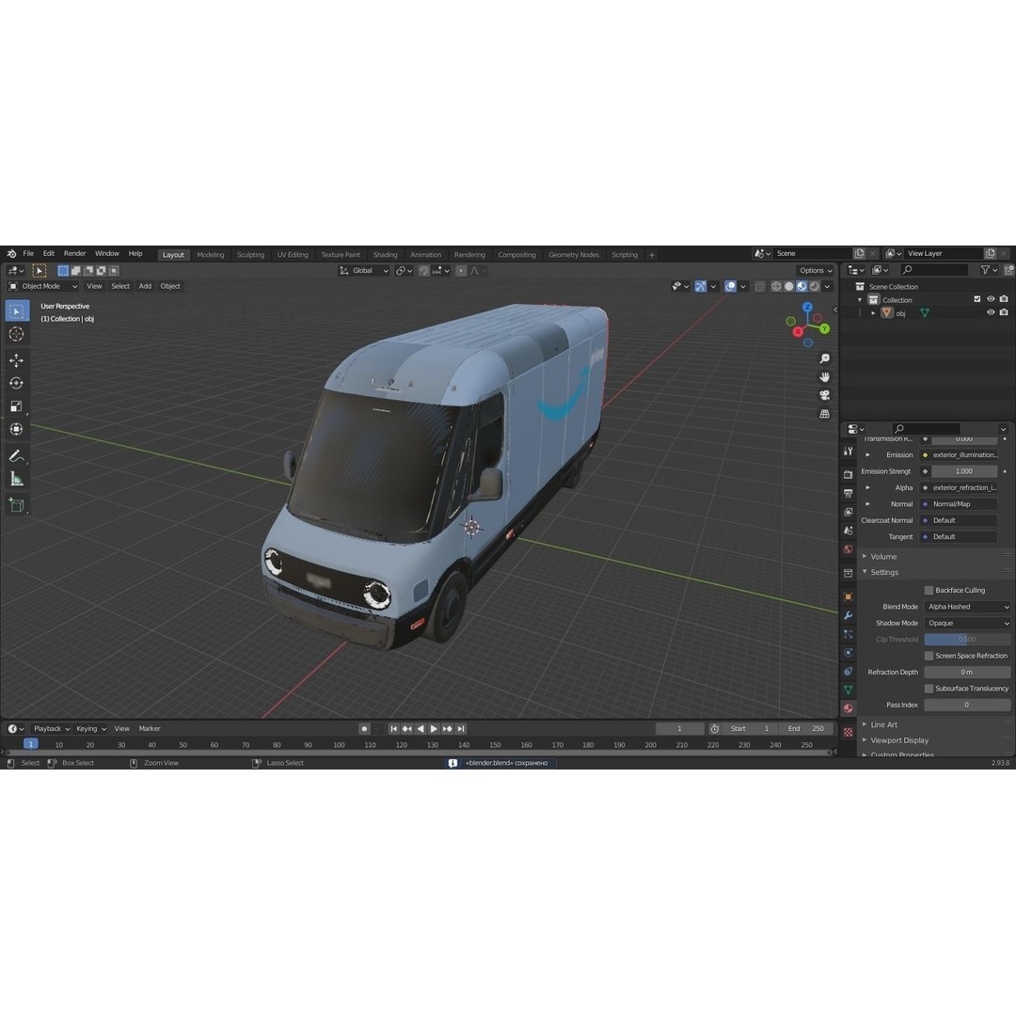The image size is (1016, 1016).
Task: Open the timeline Keying menu
Action: (x=90, y=729)
